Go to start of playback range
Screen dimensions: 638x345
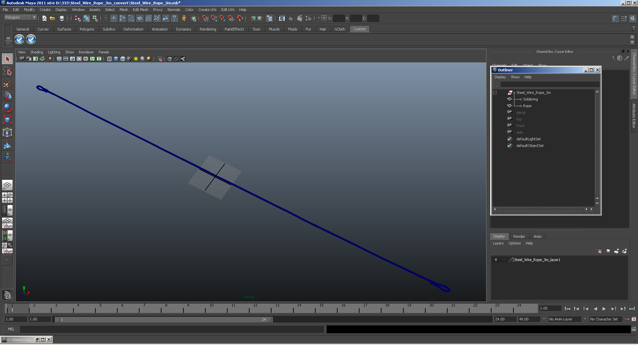click(568, 309)
